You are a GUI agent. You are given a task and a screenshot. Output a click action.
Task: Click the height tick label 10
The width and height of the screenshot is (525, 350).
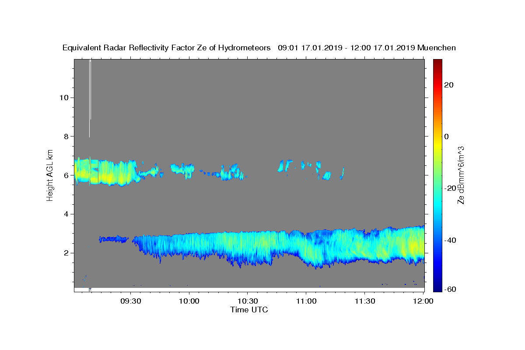(x=65, y=98)
